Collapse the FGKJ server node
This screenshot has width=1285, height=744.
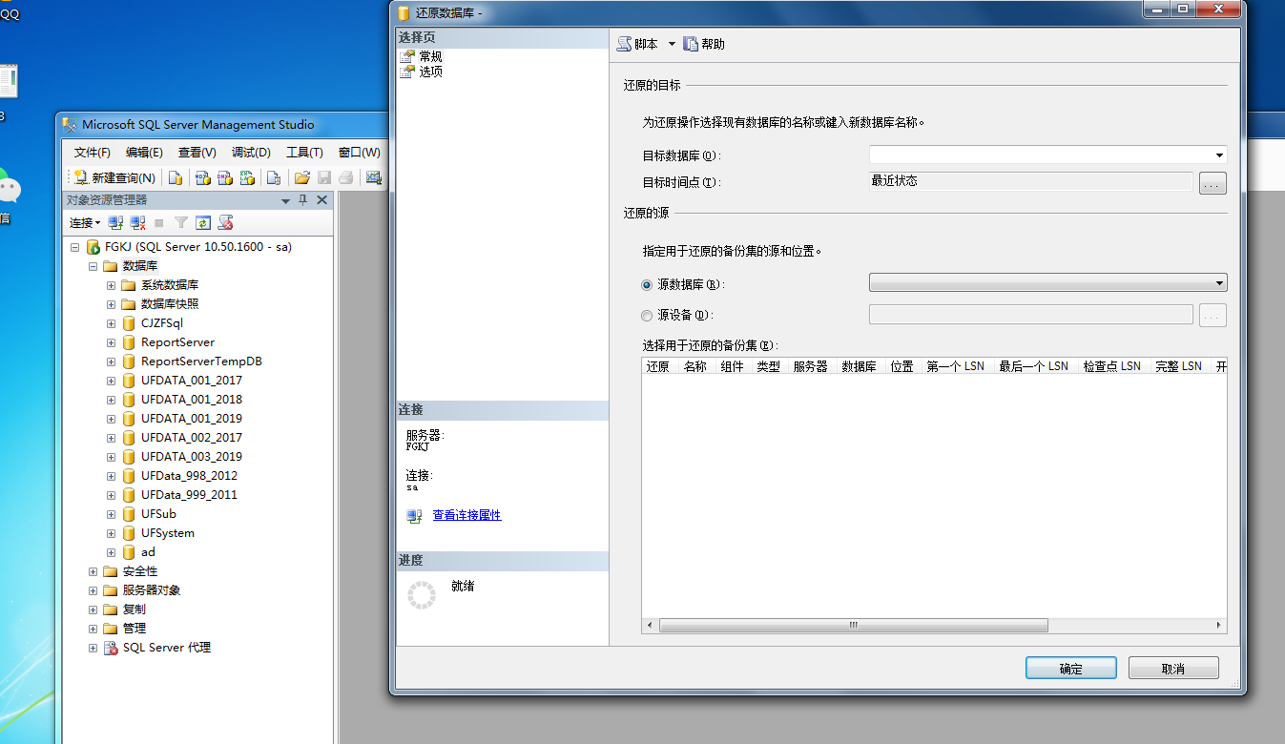pyautogui.click(x=75, y=247)
